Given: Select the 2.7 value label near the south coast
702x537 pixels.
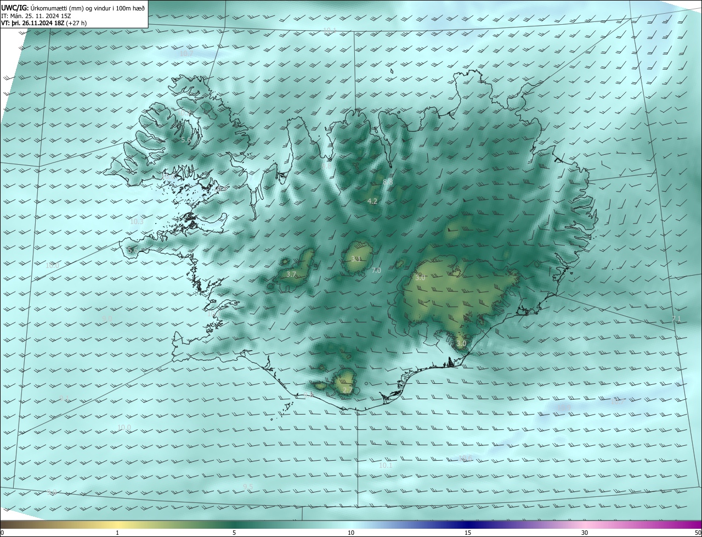Looking at the screenshot, I should (x=347, y=390).
